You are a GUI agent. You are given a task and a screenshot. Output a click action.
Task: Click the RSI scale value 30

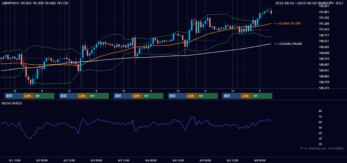320,139
